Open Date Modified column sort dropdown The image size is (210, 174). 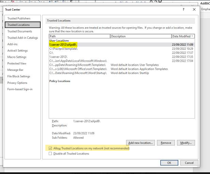193,36
